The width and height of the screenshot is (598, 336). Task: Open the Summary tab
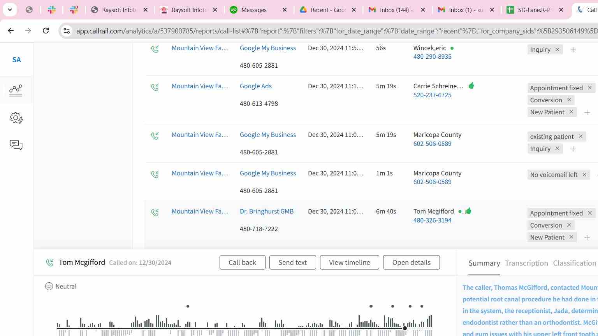484,263
